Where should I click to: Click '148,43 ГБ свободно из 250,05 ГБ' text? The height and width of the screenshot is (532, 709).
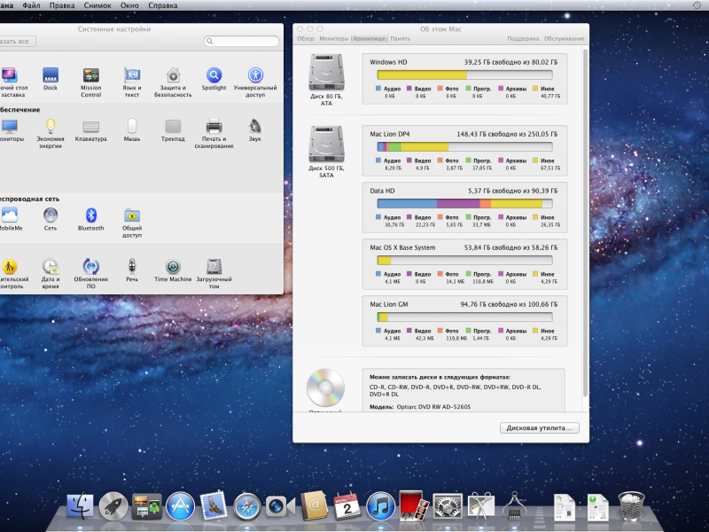click(507, 134)
